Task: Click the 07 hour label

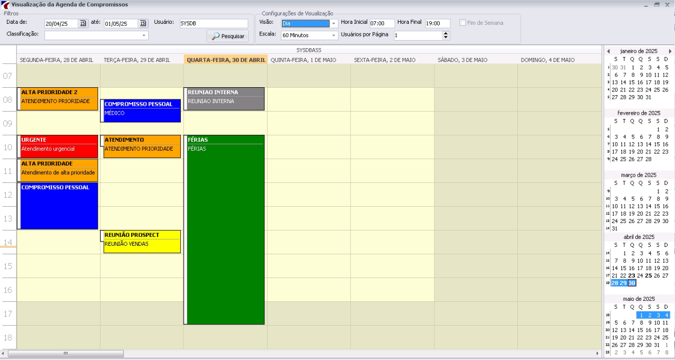Action: (8, 76)
